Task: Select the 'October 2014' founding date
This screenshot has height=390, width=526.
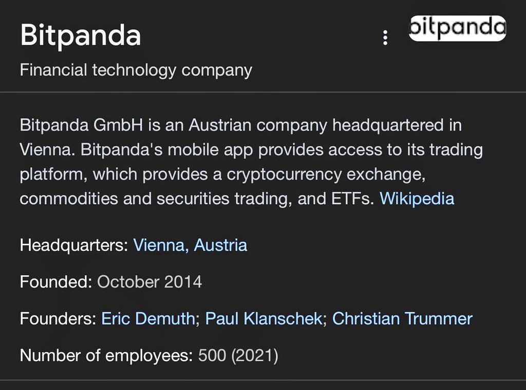Action: [149, 282]
